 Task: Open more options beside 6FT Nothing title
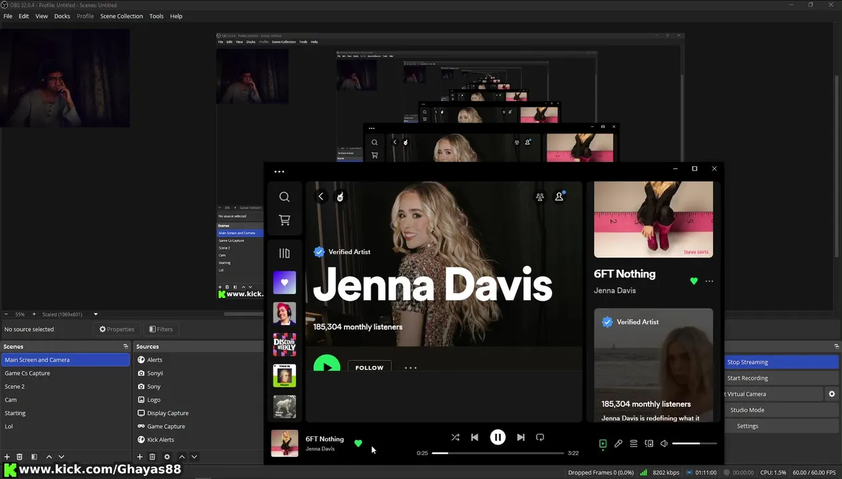coord(709,281)
